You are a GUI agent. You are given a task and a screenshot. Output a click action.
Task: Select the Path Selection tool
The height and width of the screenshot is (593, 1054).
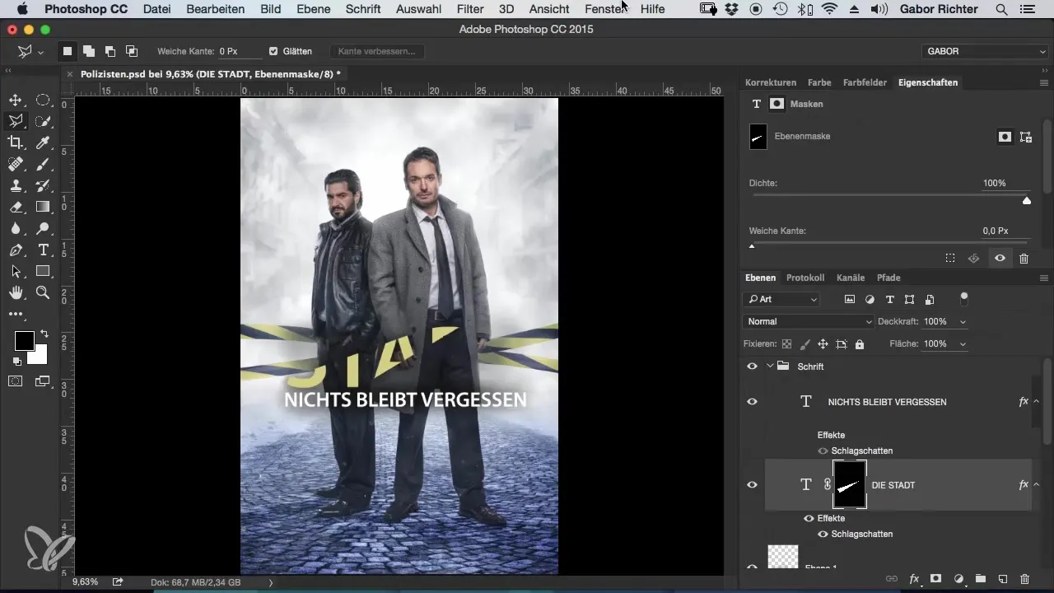(16, 271)
